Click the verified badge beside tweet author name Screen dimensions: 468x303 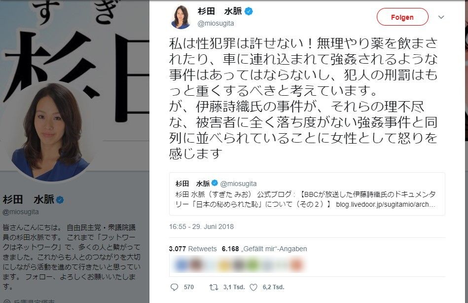tap(249, 11)
